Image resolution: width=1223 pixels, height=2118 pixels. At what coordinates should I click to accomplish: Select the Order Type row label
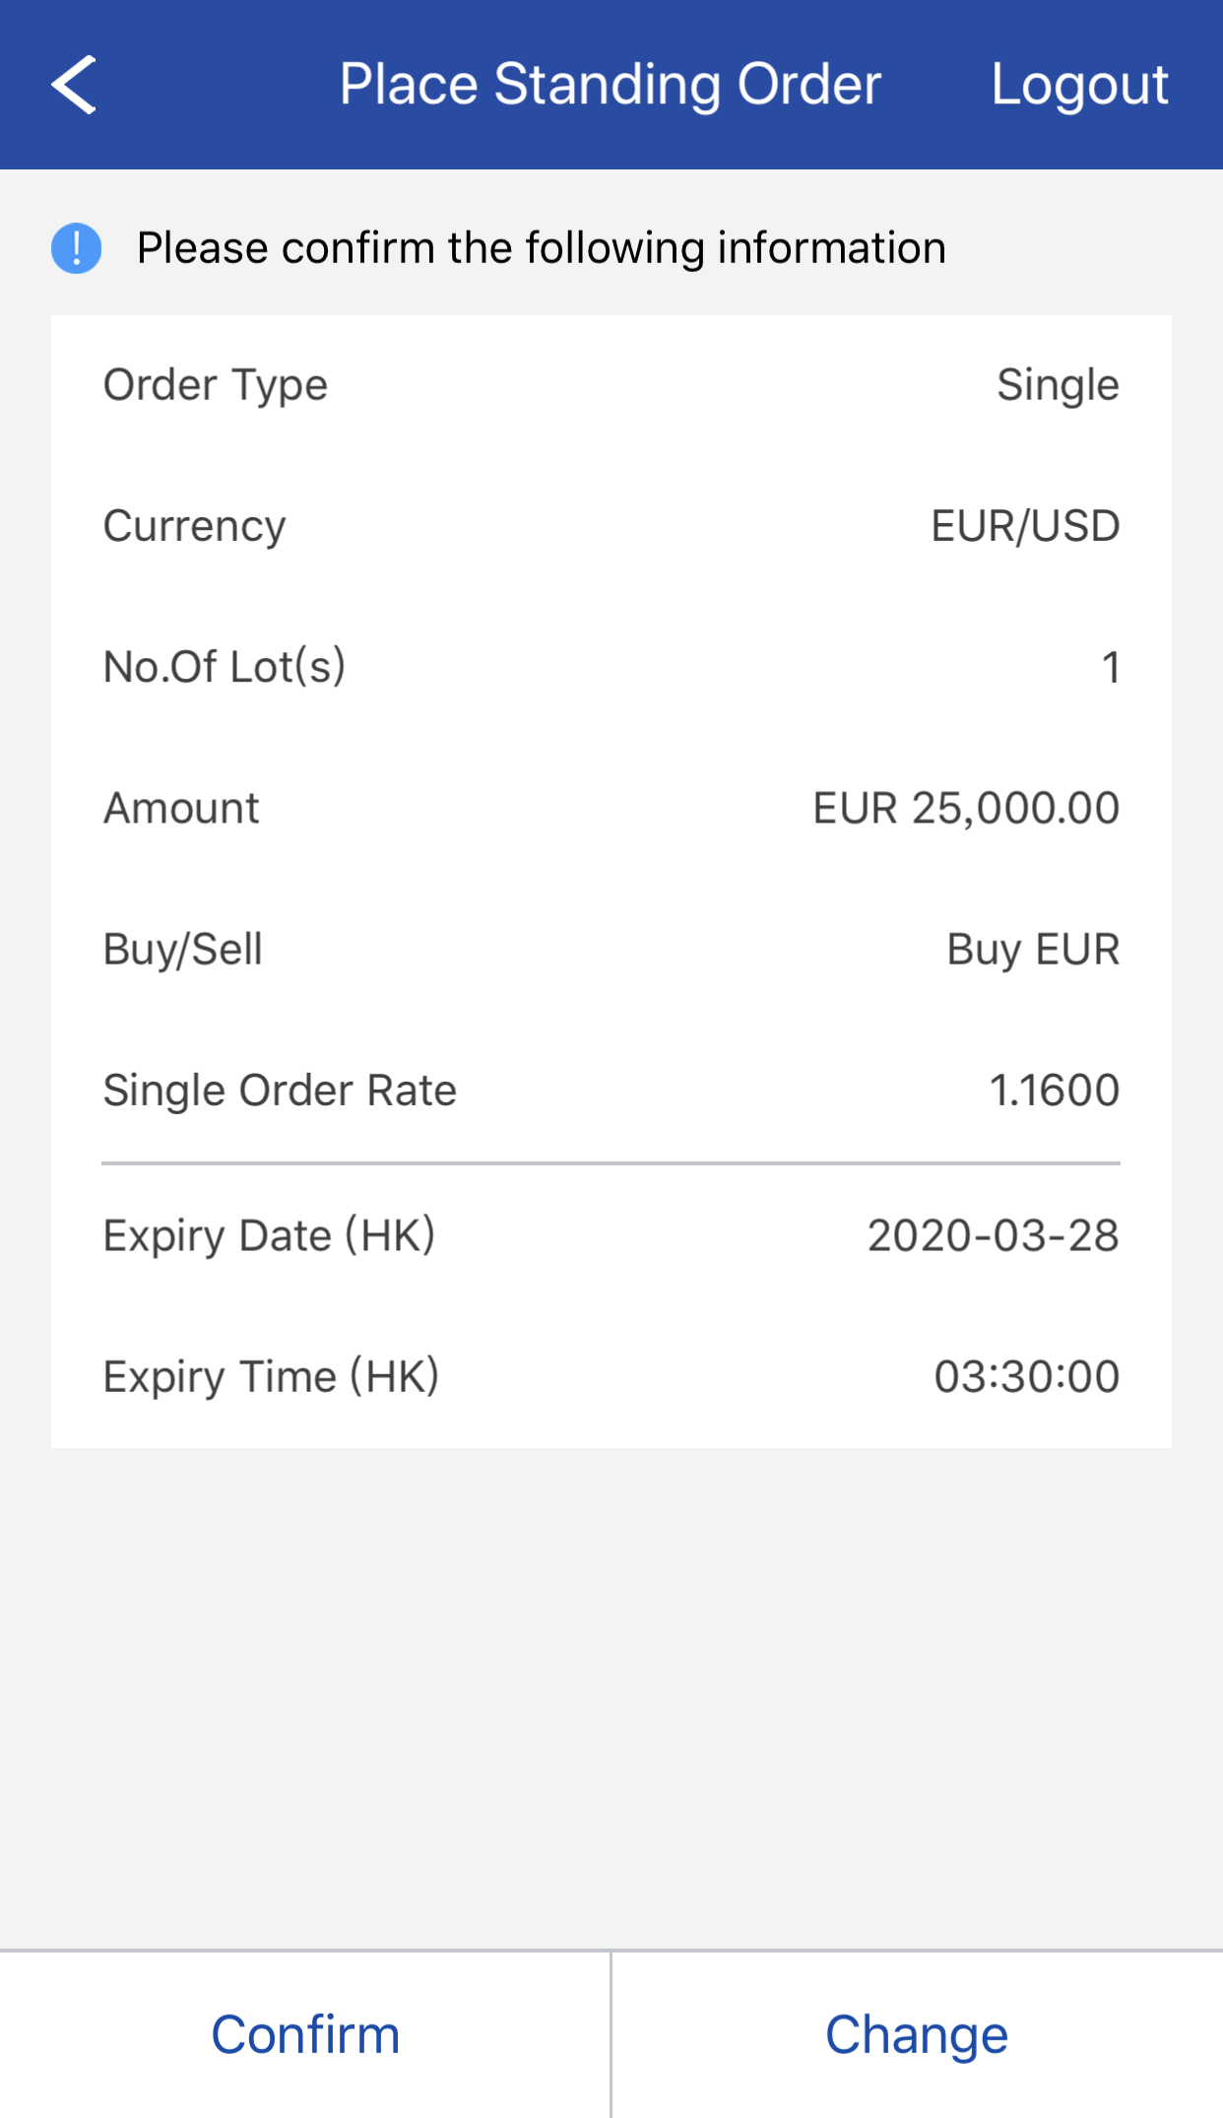[x=216, y=385]
